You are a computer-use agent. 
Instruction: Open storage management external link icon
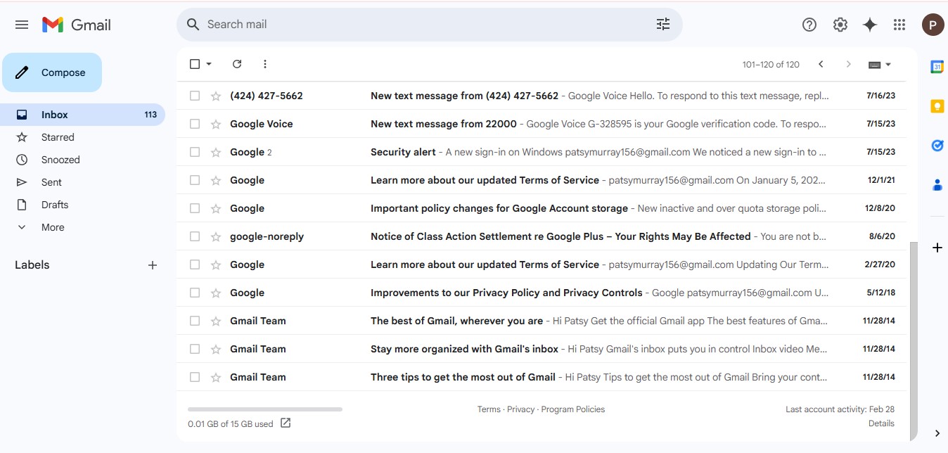click(x=286, y=423)
